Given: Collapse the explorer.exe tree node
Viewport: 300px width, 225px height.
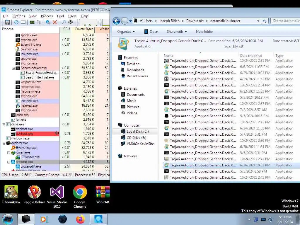Looking at the screenshot, I should (4, 143).
